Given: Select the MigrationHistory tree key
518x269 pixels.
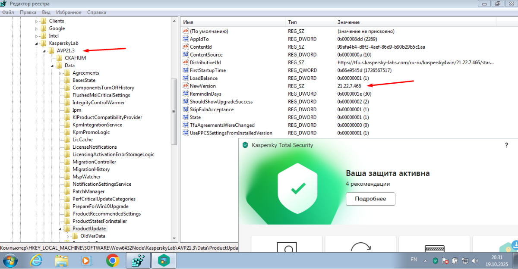Looking at the screenshot, I should pos(91,169).
